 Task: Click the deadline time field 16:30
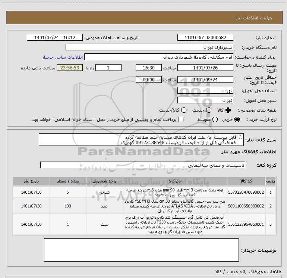click(x=149, y=68)
